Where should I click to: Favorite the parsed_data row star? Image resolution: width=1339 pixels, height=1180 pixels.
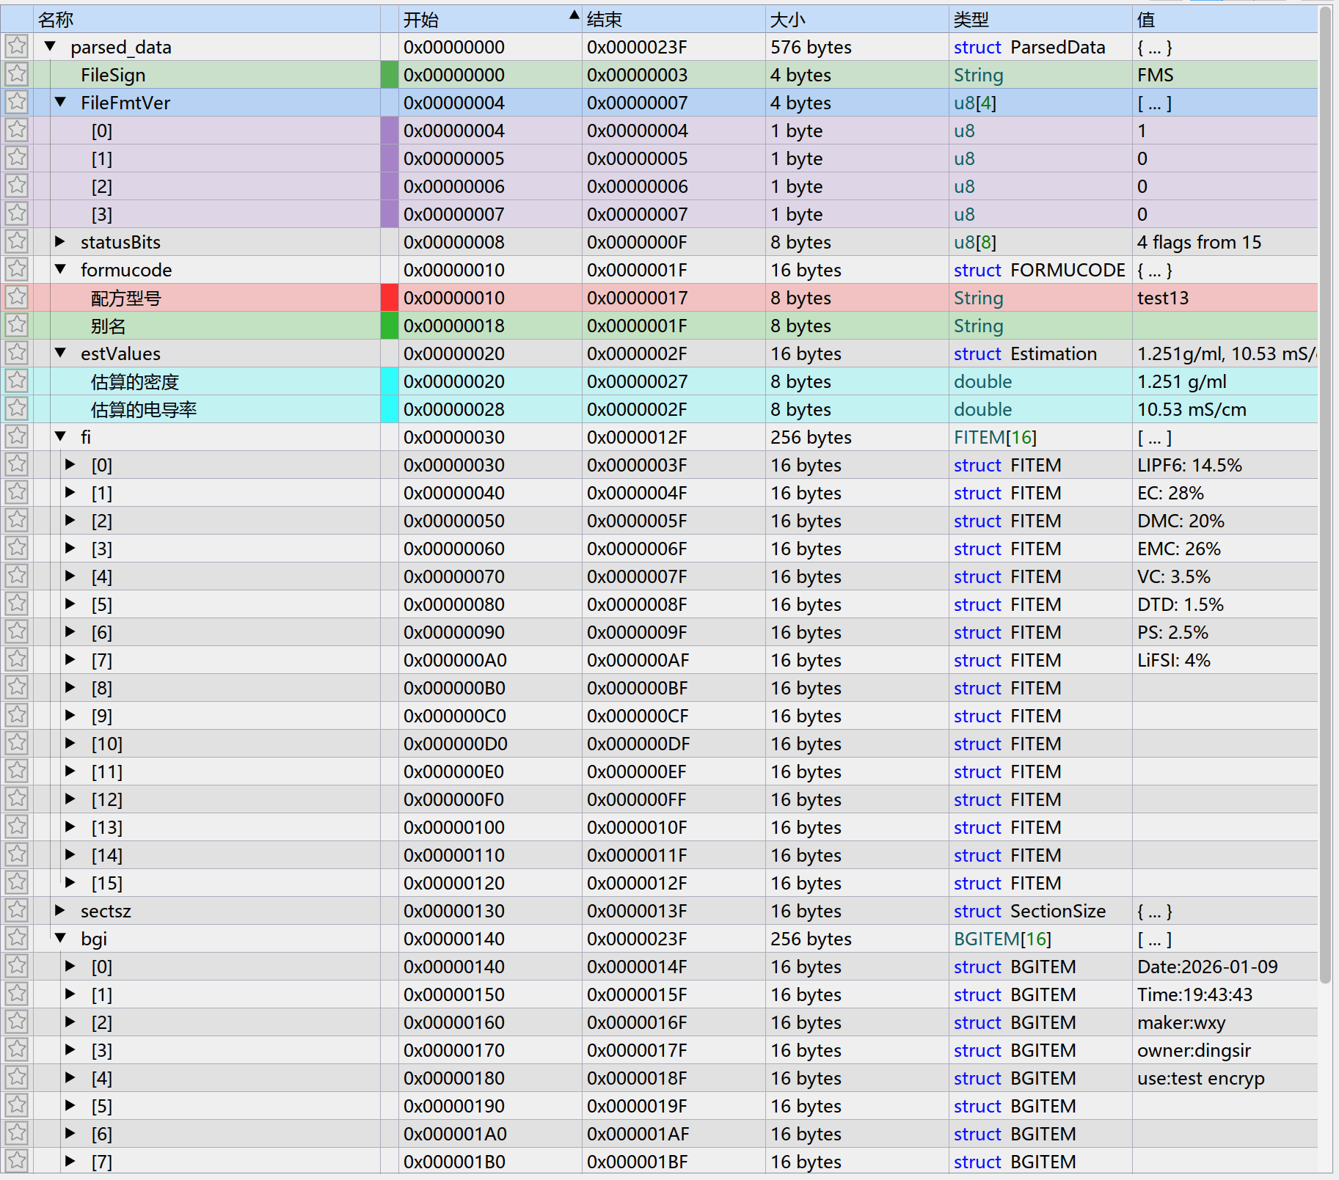17,47
